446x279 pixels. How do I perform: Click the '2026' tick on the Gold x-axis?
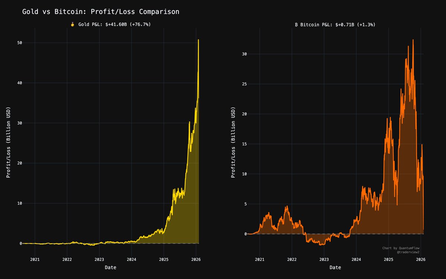196,259
